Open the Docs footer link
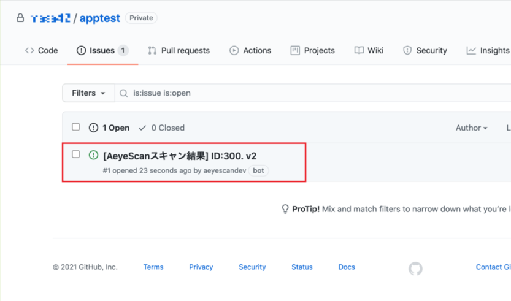 coord(347,267)
